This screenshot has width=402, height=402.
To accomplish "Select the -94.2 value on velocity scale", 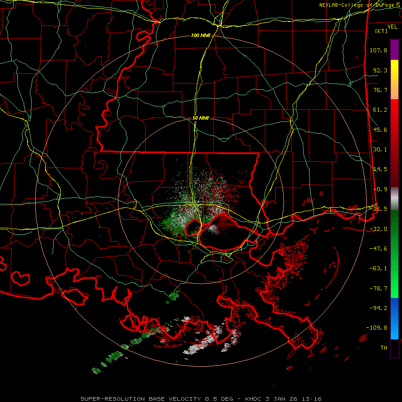I will click(x=378, y=308).
